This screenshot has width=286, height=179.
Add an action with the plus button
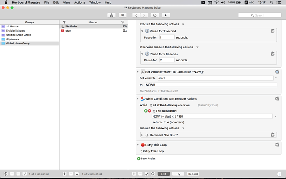(x=134, y=174)
